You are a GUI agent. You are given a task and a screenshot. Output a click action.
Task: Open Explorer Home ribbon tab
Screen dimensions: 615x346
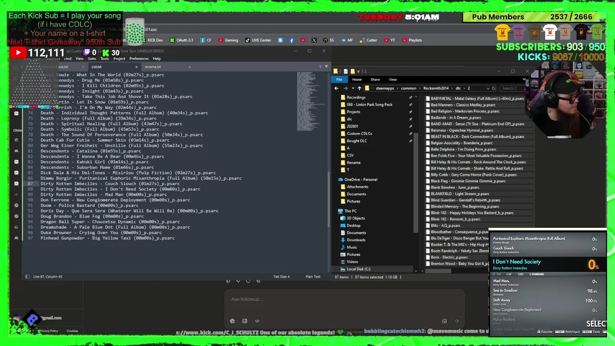point(357,80)
